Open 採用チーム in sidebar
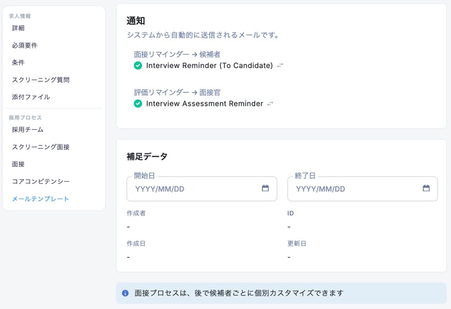This screenshot has height=309, width=451. pyautogui.click(x=28, y=130)
